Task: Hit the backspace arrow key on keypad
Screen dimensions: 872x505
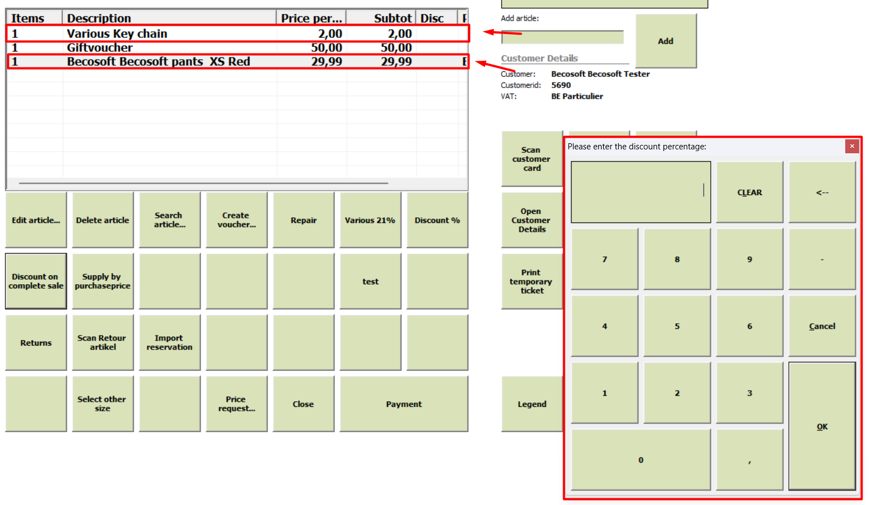Action: [822, 192]
